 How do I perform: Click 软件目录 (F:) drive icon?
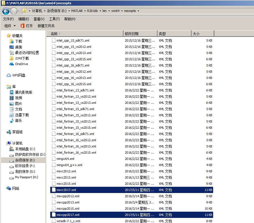(x=12, y=166)
